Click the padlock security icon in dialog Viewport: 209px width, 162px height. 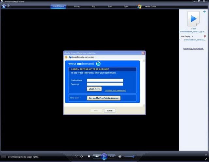(x=66, y=57)
